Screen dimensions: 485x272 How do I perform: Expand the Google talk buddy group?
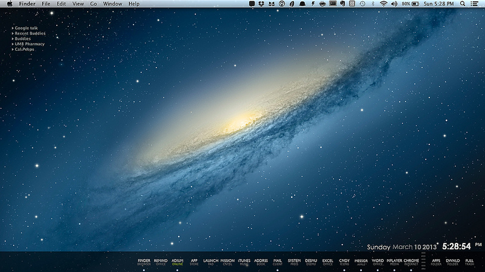26,28
